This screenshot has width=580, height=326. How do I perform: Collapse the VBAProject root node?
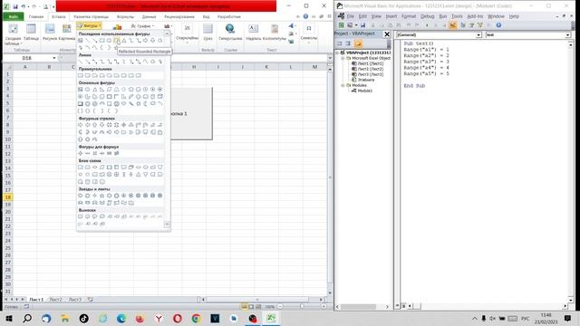coord(337,53)
